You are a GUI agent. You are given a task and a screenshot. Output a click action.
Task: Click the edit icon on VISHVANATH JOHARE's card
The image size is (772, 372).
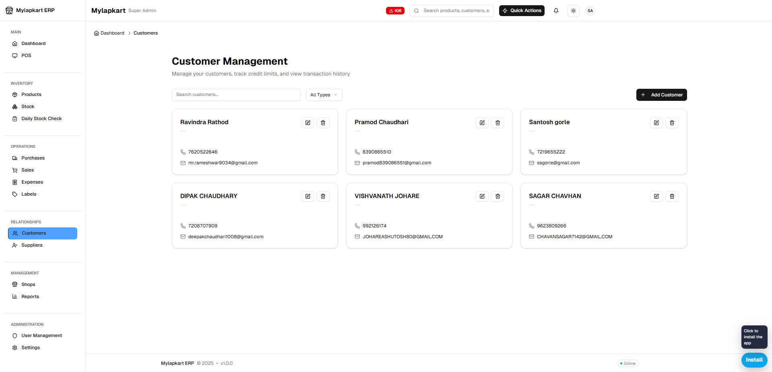482,196
